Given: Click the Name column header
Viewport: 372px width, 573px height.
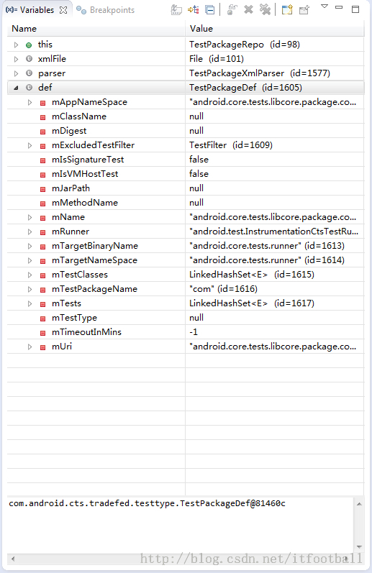Looking at the screenshot, I should [x=24, y=29].
